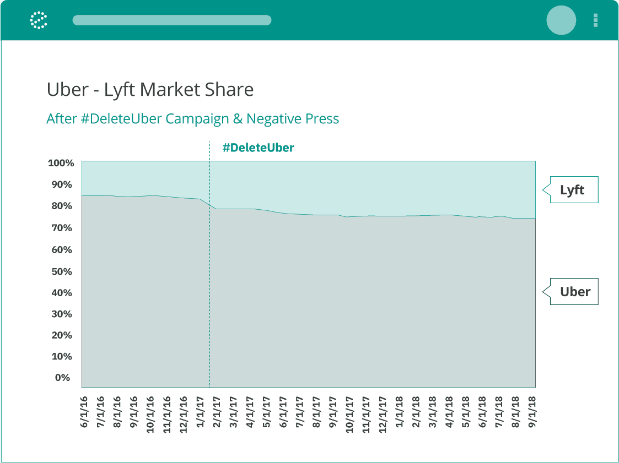This screenshot has height=463, width=619.
Task: Click inside the search bar field
Action: tap(172, 20)
